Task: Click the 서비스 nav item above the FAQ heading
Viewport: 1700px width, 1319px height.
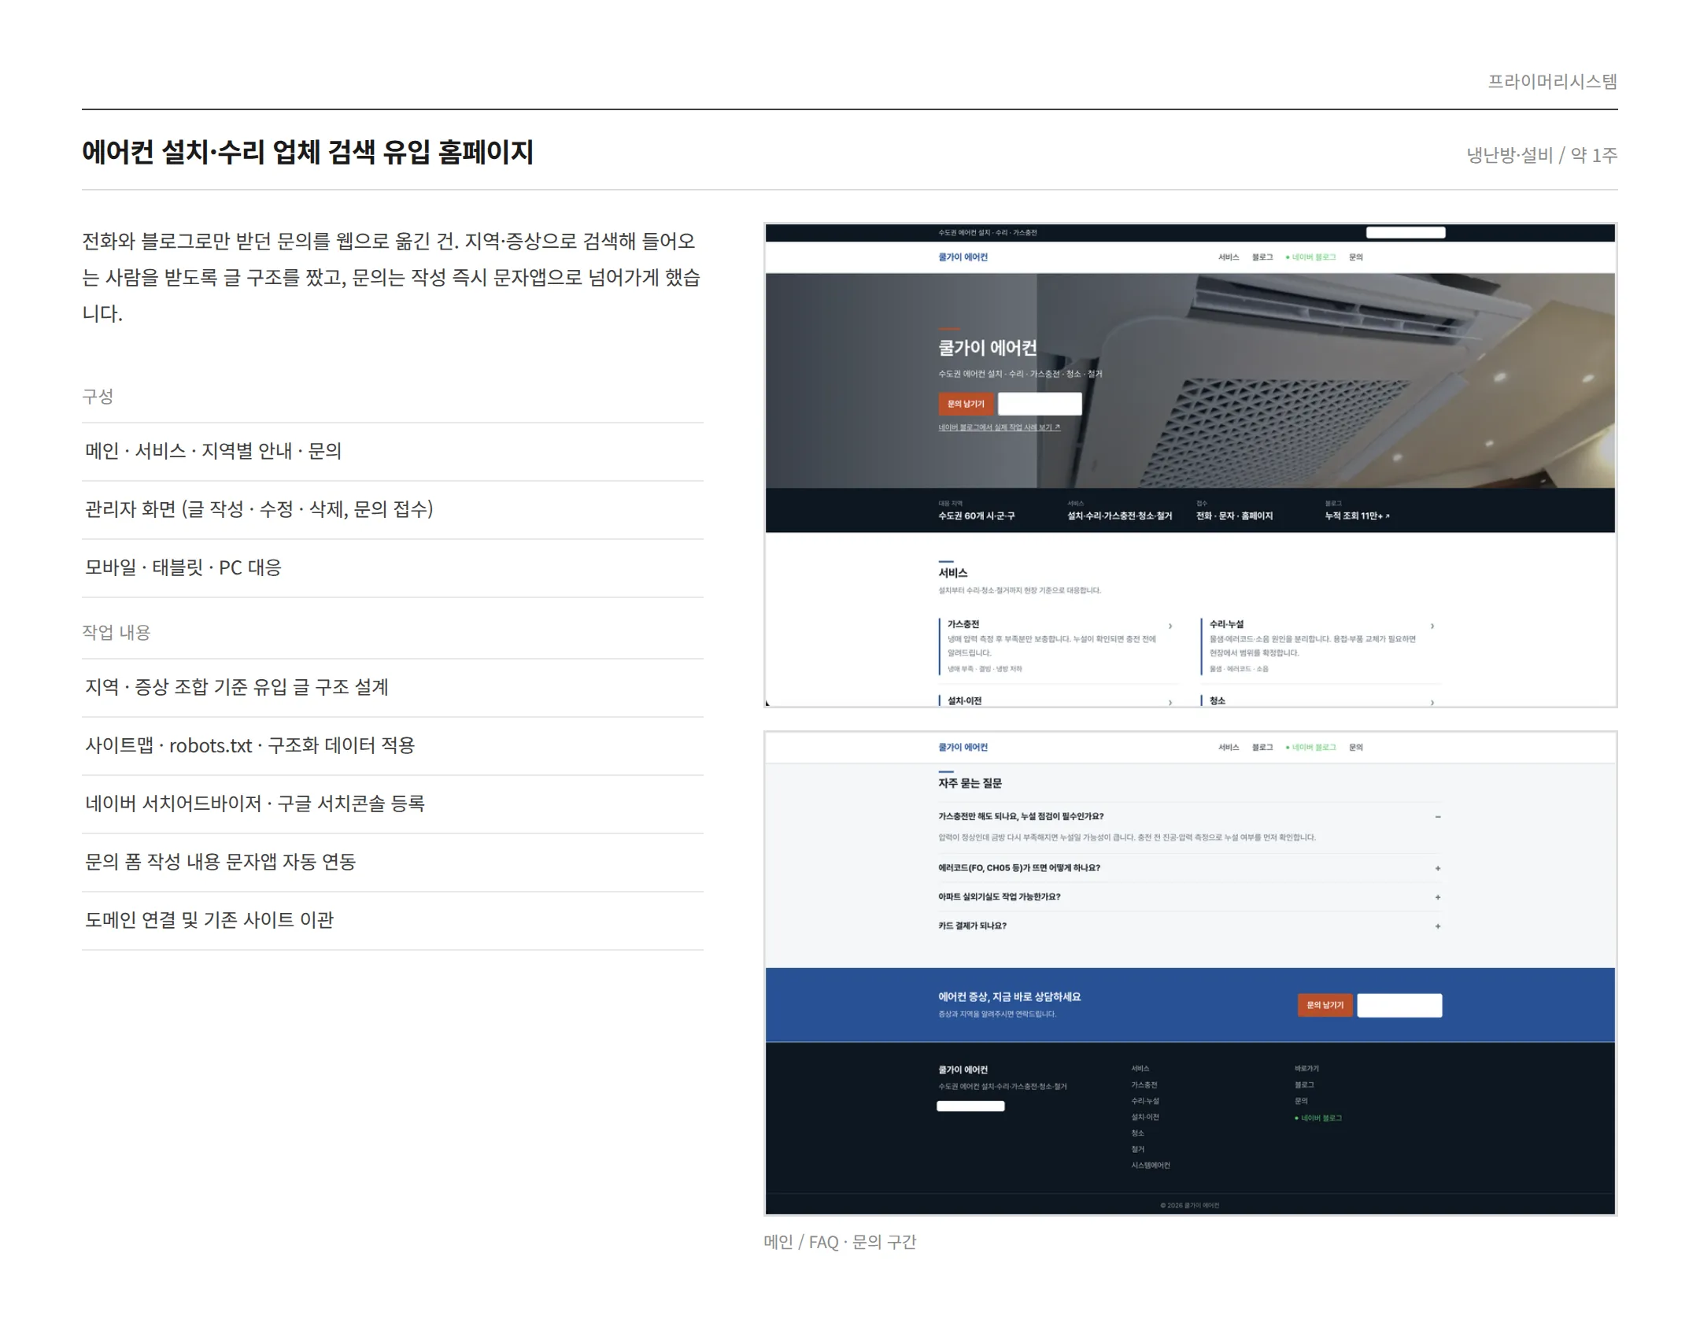Action: click(x=1229, y=748)
